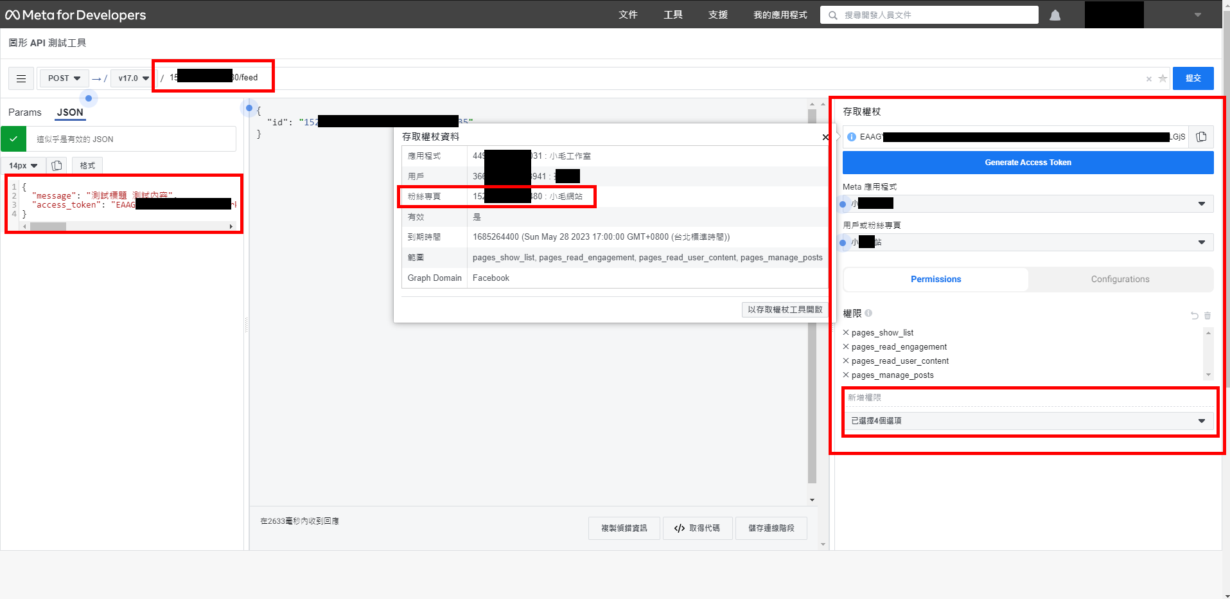The height and width of the screenshot is (599, 1230).
Task: Click the 粉絲專頁 row in token info
Action: (x=615, y=197)
